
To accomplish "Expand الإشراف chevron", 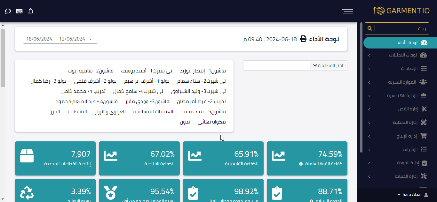I will [369, 150].
